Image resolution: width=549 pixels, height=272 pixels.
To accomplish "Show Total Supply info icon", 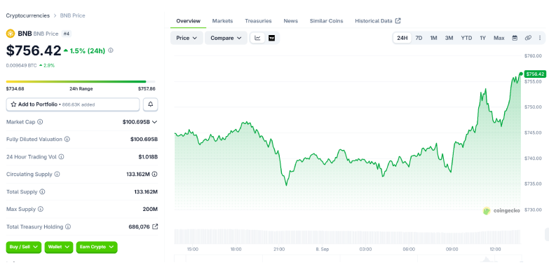I will coord(42,191).
